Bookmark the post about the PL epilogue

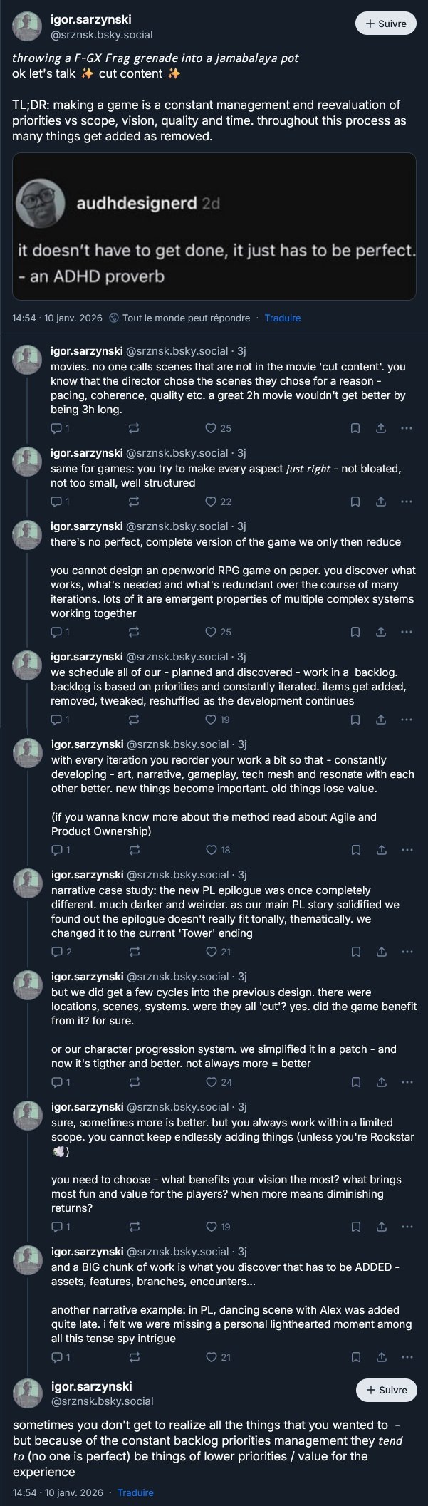pyautogui.click(x=355, y=952)
